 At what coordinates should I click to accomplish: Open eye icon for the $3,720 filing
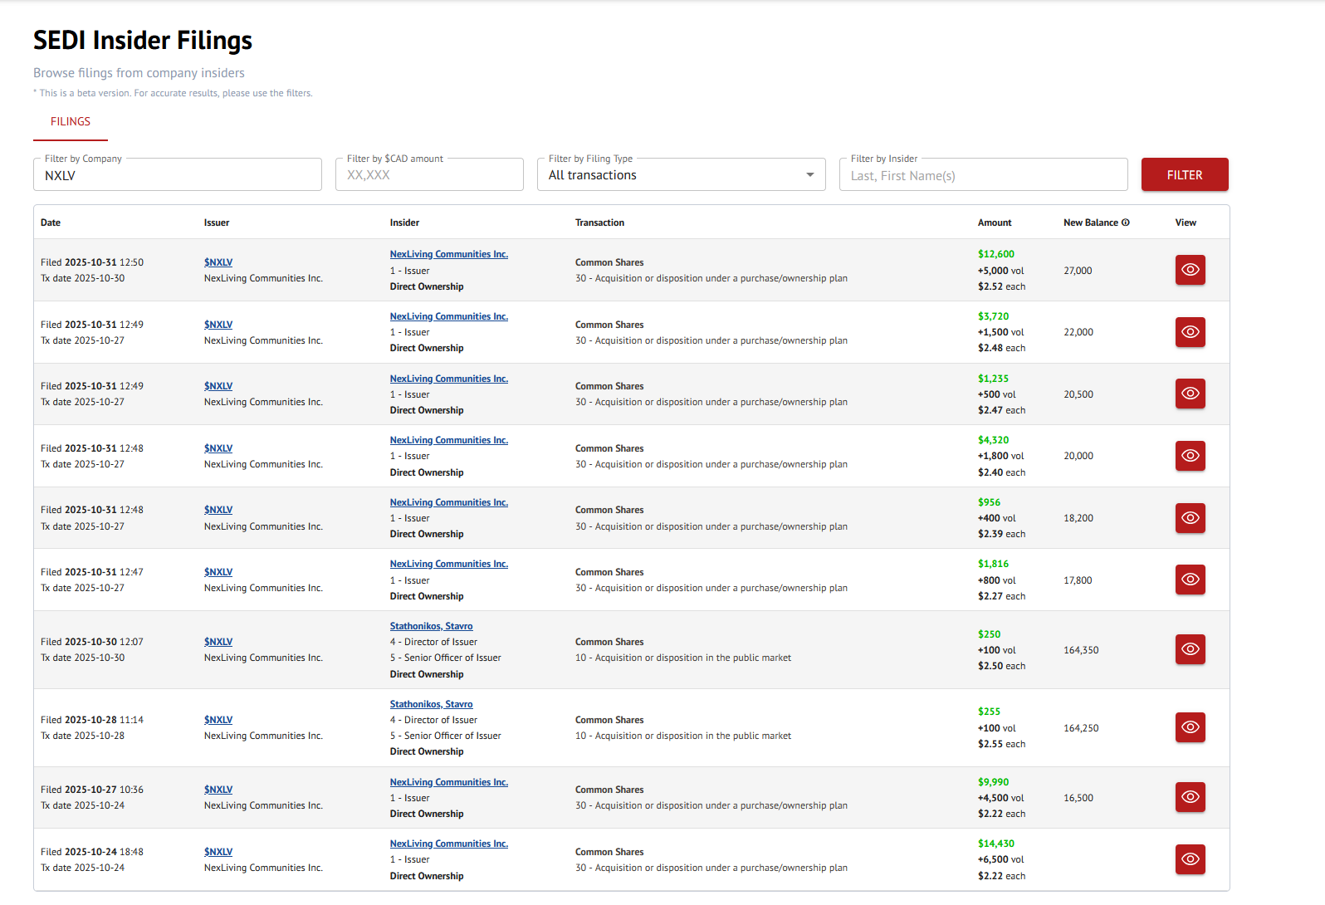coord(1190,332)
